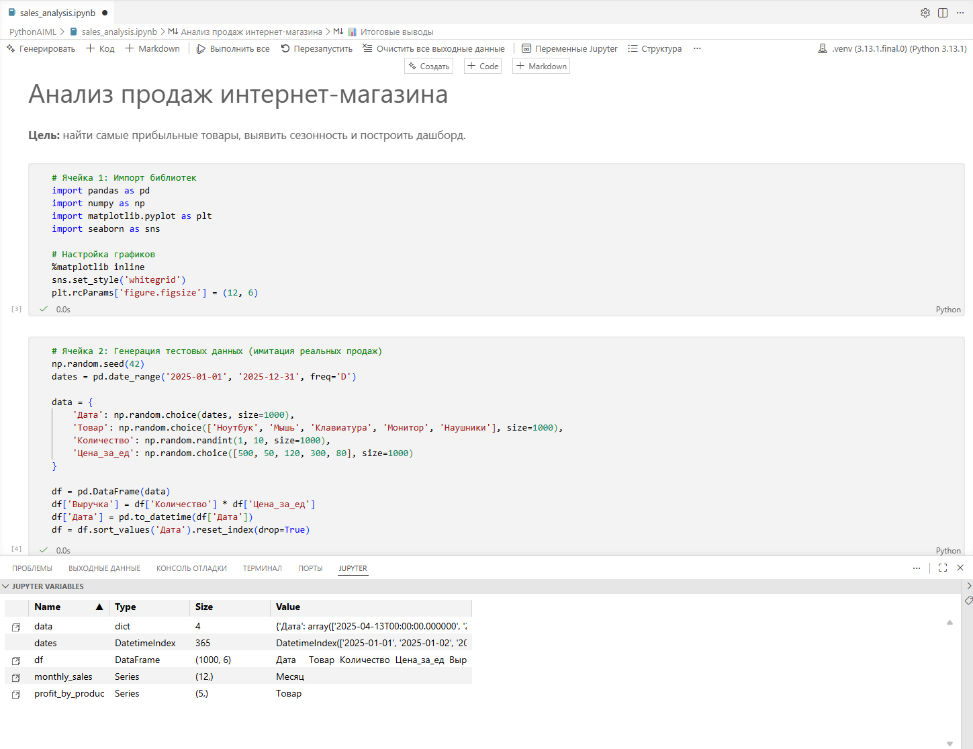
Task: Click the Цель goal description paragraph
Action: tap(247, 135)
